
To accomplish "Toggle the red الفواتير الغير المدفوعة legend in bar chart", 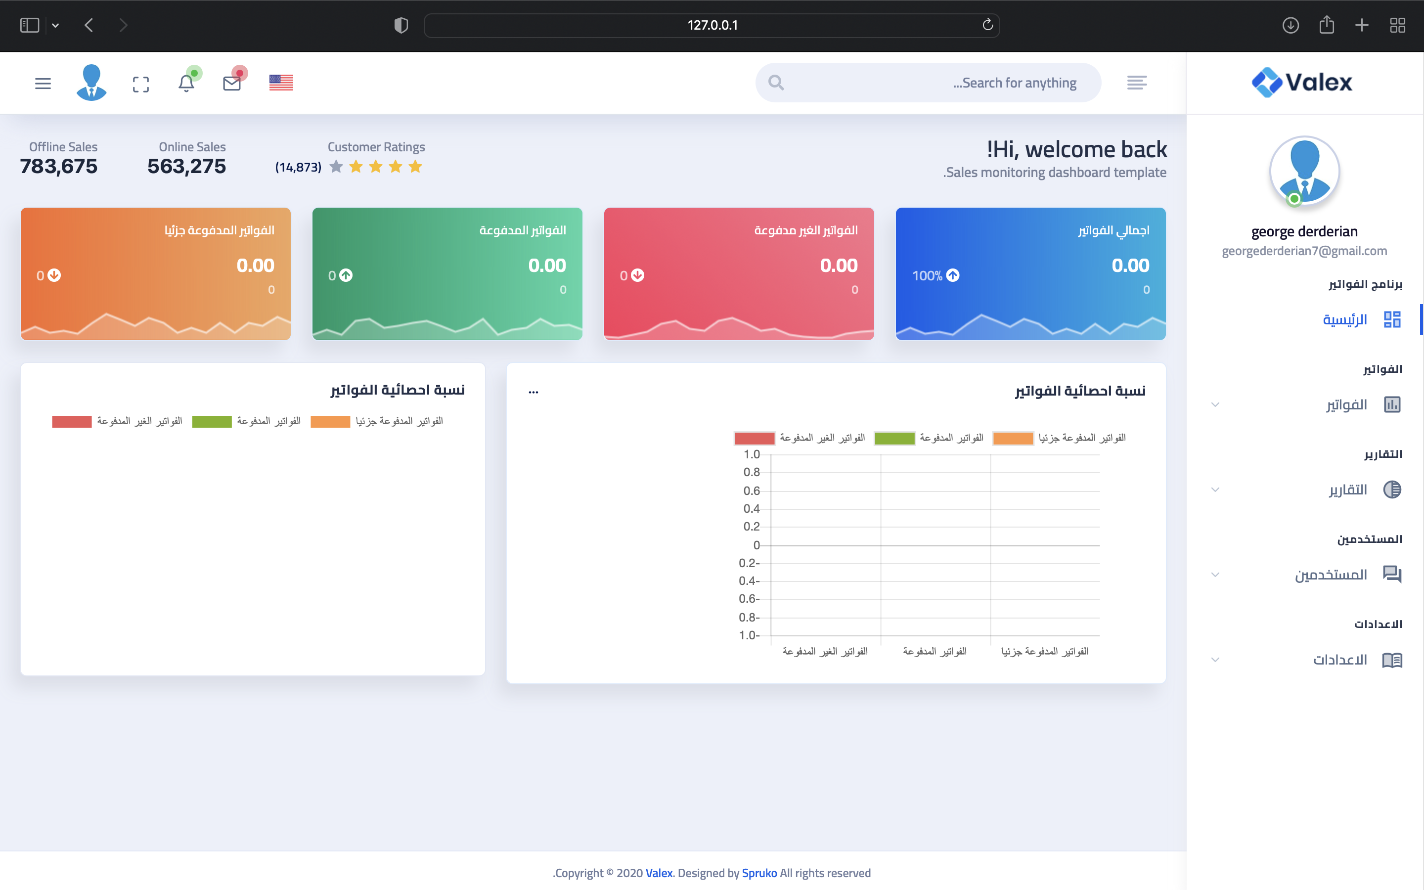I will click(x=755, y=438).
